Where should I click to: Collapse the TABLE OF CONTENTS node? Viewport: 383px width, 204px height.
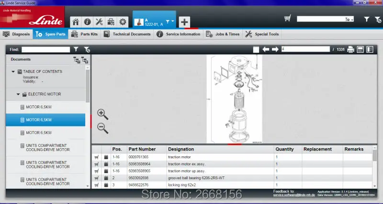[x=13, y=71]
